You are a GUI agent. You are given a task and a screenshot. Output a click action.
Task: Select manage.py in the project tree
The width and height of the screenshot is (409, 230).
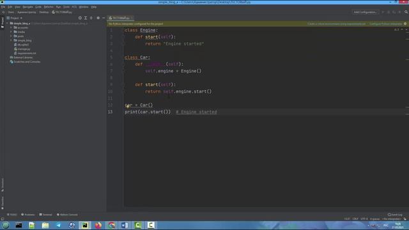click(x=22, y=49)
